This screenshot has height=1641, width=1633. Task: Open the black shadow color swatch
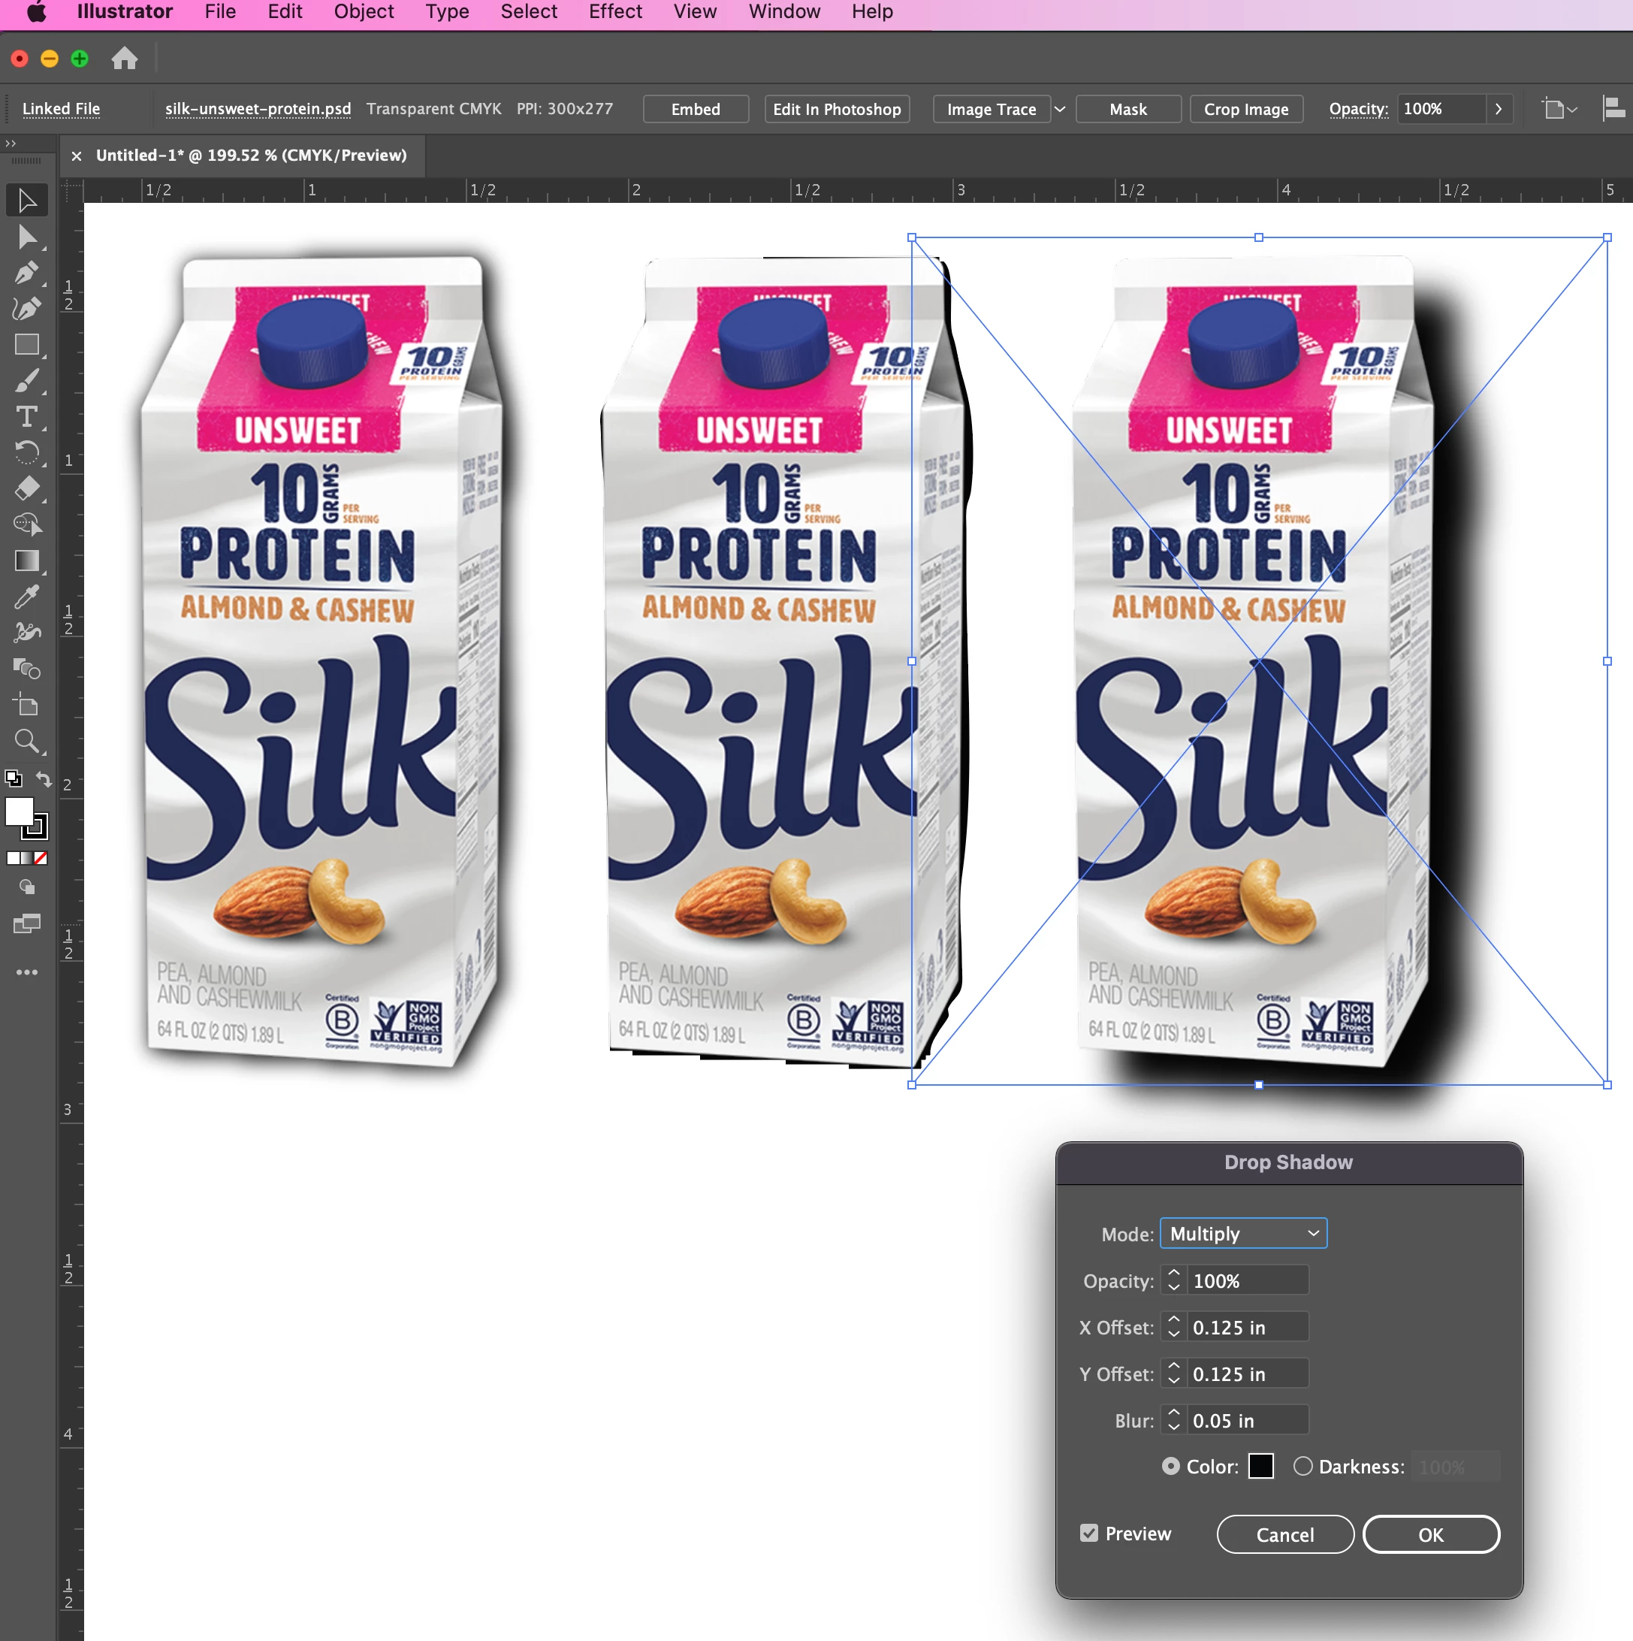pyautogui.click(x=1260, y=1466)
